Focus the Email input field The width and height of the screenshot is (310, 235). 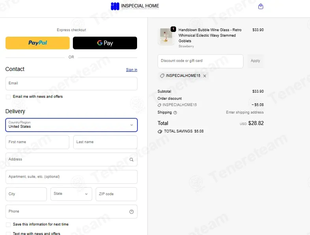pyautogui.click(x=71, y=84)
